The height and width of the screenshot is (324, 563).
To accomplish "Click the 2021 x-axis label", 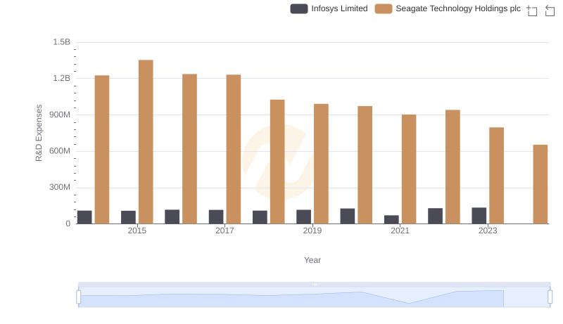I will (400, 231).
